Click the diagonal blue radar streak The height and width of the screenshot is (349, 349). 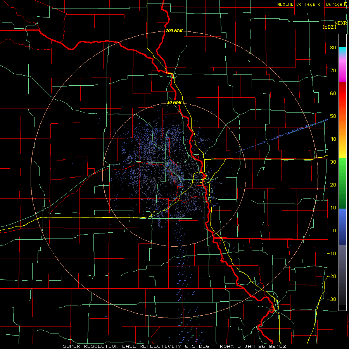pyautogui.click(x=281, y=136)
